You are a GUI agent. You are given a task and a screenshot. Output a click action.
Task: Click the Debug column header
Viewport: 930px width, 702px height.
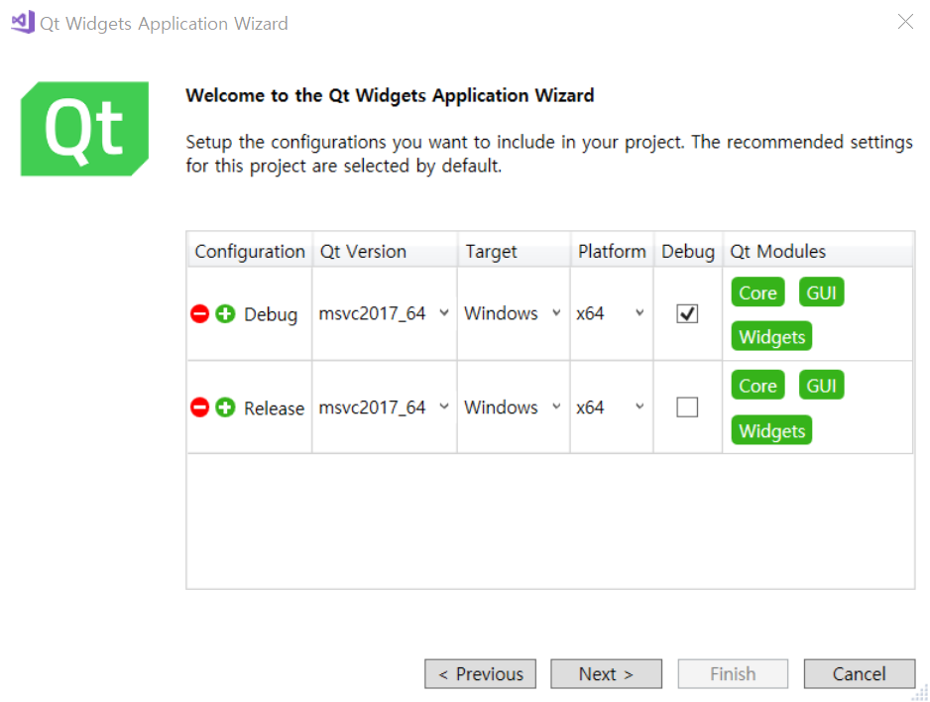[688, 251]
